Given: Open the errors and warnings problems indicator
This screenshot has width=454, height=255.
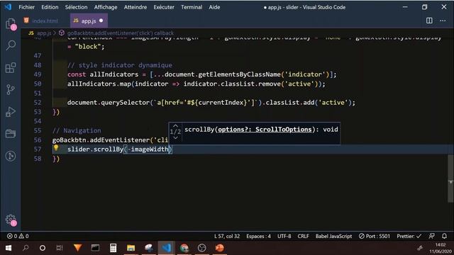Looking at the screenshot, I should (18, 236).
